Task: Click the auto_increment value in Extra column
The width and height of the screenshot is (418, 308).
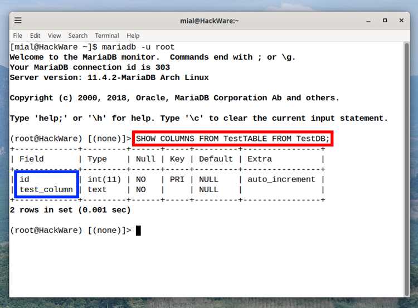Action: pos(281,179)
